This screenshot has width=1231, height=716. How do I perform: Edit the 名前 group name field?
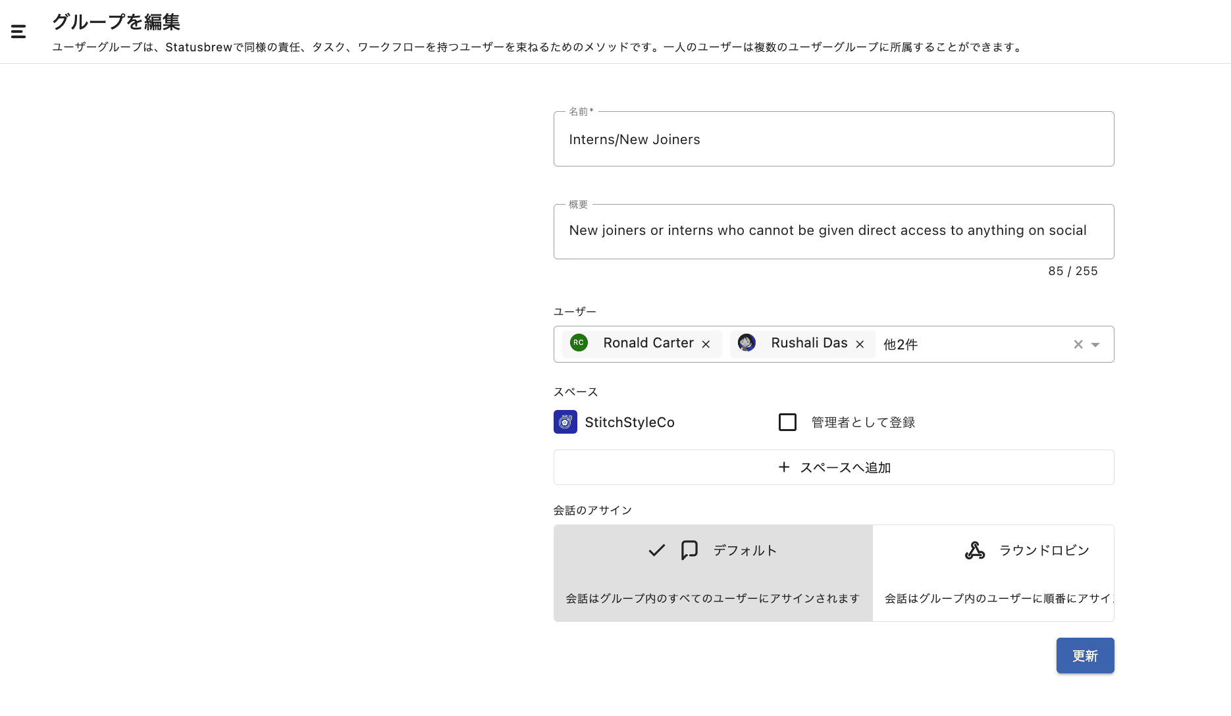(833, 140)
